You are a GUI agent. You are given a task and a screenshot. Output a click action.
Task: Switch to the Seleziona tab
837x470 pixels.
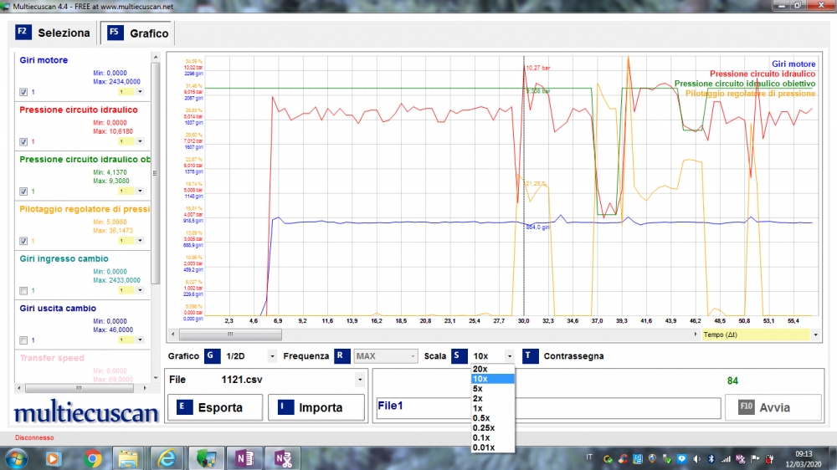pyautogui.click(x=53, y=33)
